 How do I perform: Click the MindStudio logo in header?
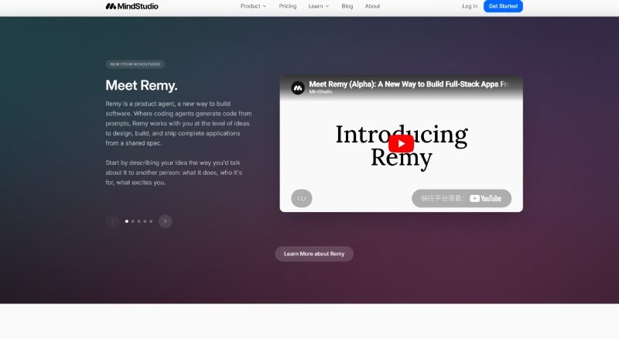pos(132,6)
